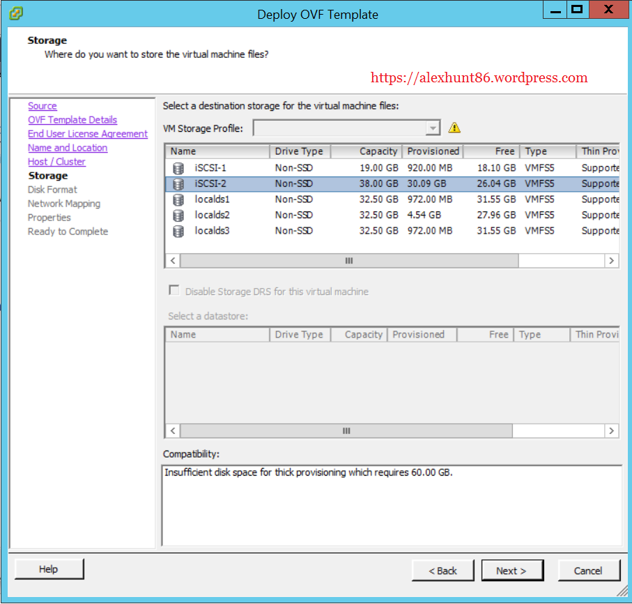Sort datastores by Free column header

coord(491,151)
